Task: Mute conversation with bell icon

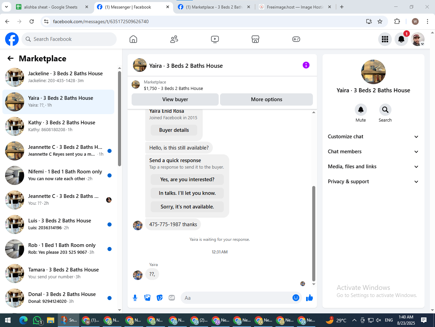Action: (x=361, y=110)
